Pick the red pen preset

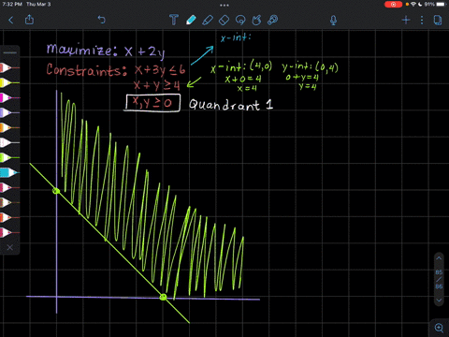pyautogui.click(x=9, y=67)
